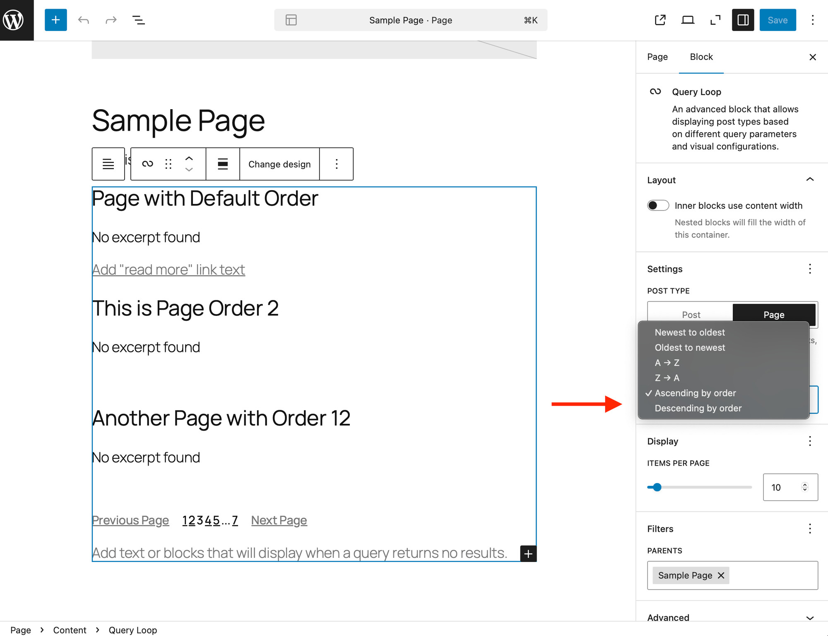The width and height of the screenshot is (828, 636).
Task: Click the move up/down arrow icon
Action: pyautogui.click(x=189, y=164)
